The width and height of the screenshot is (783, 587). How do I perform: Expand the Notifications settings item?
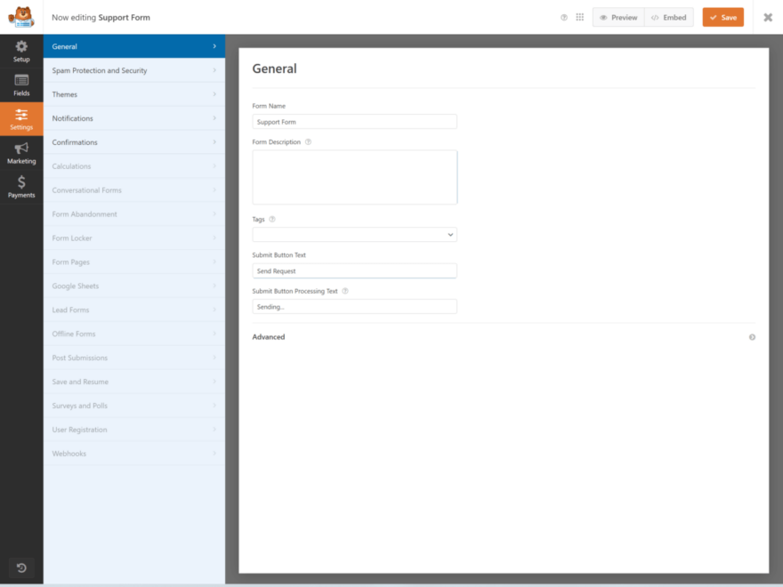(x=134, y=117)
